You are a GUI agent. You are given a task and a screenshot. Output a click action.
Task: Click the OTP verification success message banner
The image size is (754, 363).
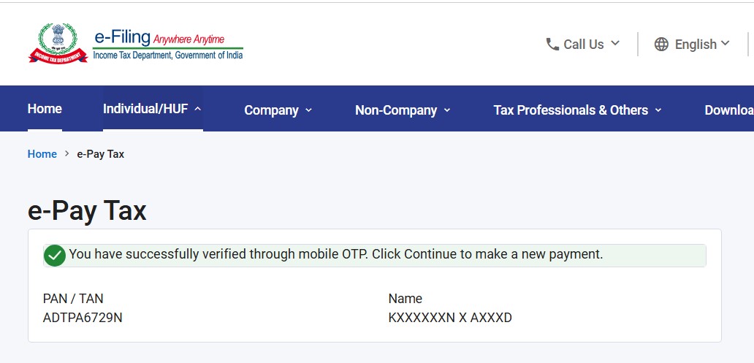[x=375, y=256]
